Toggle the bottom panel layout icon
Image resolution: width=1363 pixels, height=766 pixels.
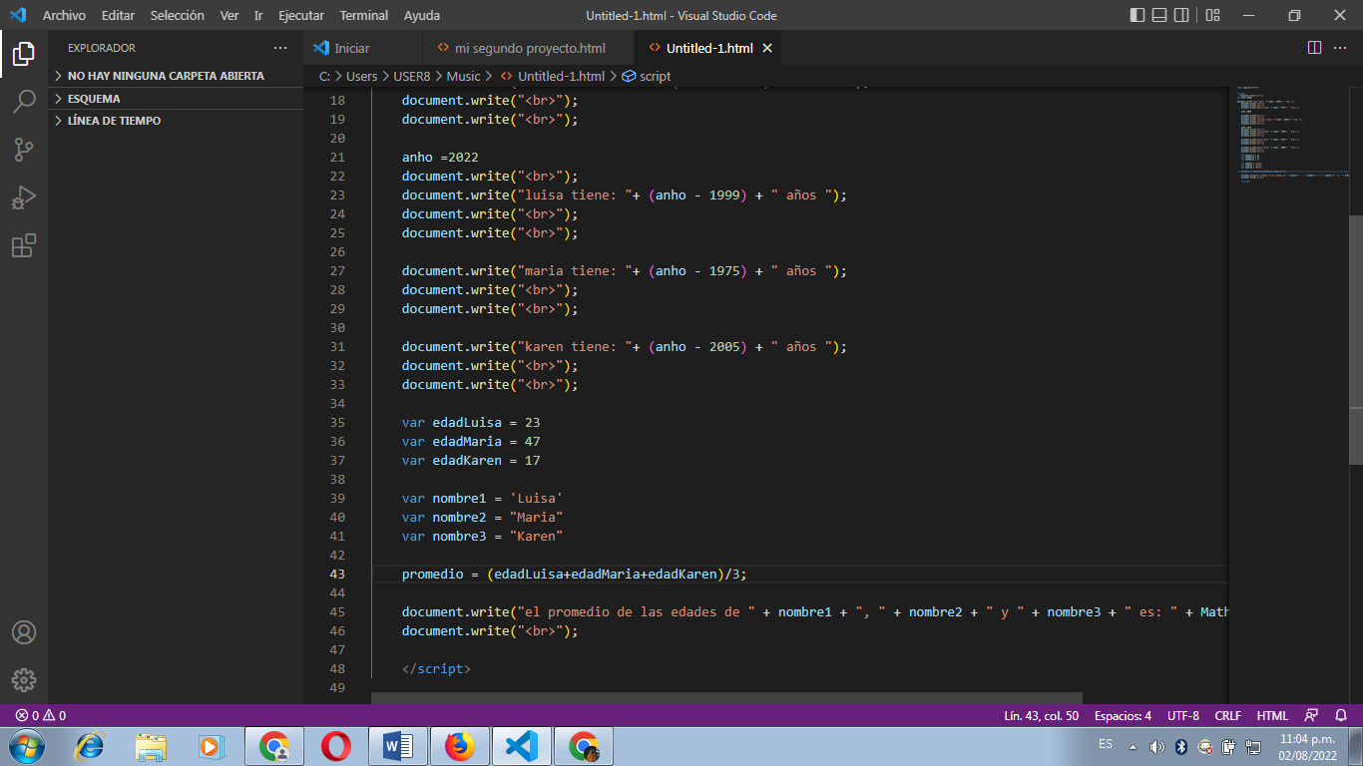1159,15
